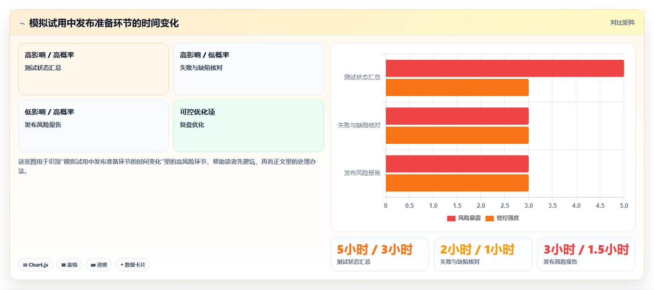Select the 低影响 / 高概率 matrix card heading

(x=50, y=112)
